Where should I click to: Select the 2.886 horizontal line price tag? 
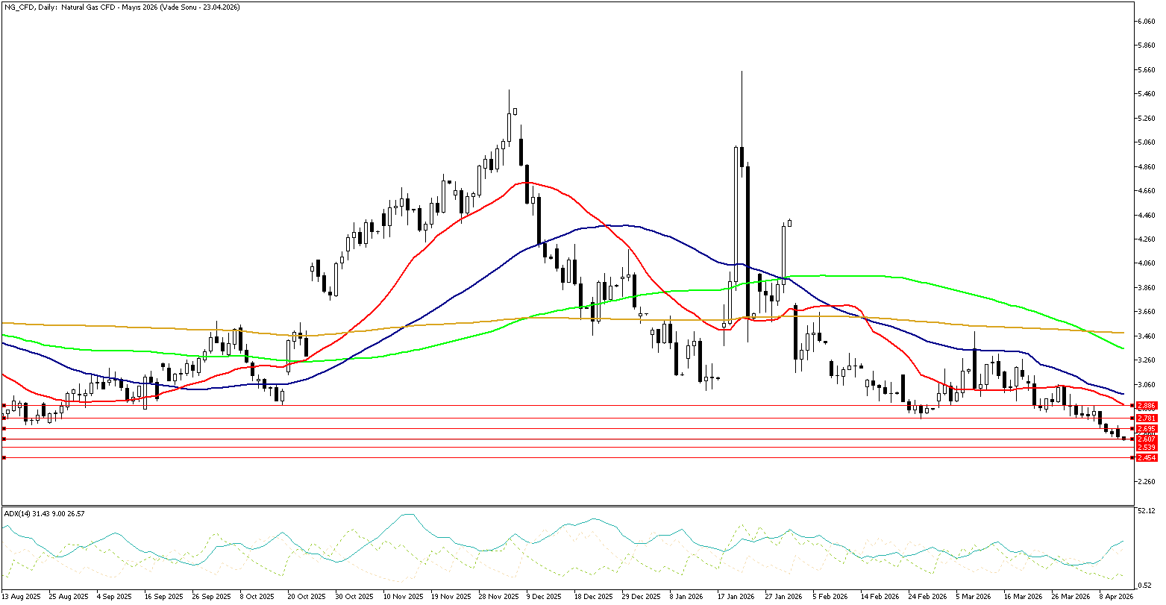1147,406
